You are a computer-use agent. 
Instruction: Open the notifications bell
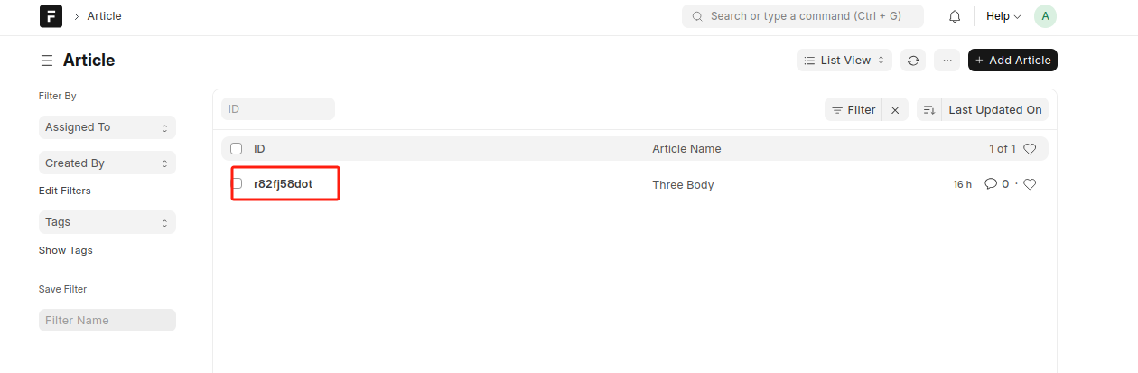point(955,16)
